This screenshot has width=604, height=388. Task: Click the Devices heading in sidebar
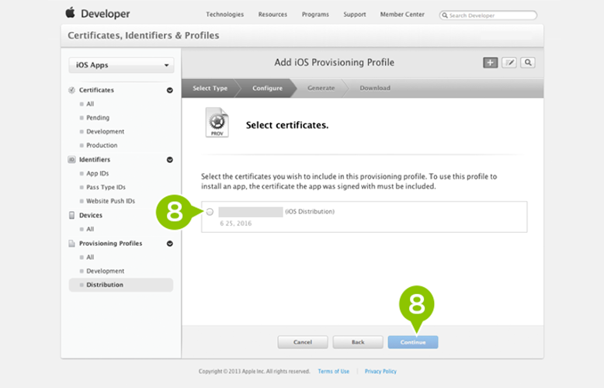(91, 216)
